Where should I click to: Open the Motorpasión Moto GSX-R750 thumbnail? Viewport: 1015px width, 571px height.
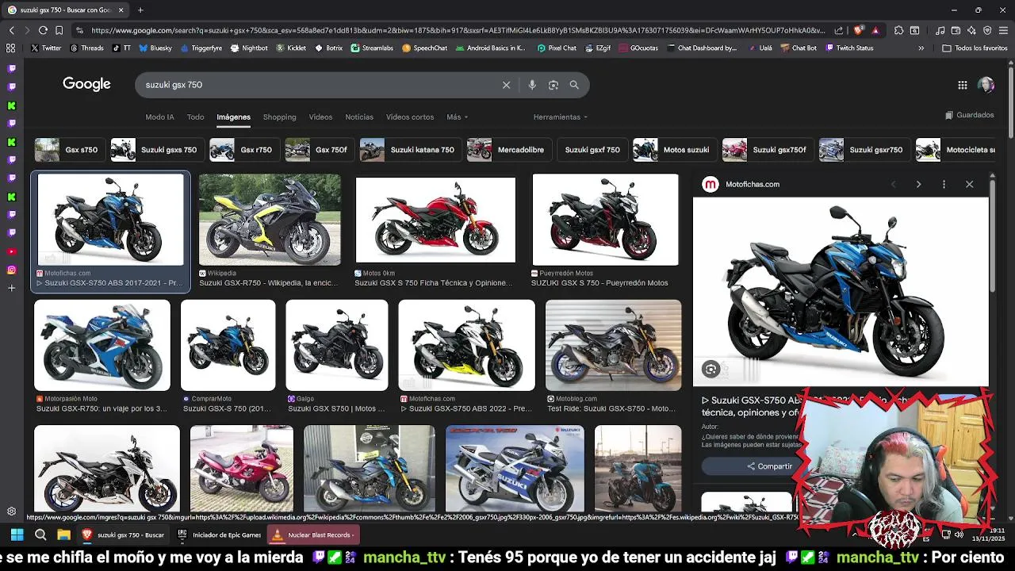coord(102,345)
